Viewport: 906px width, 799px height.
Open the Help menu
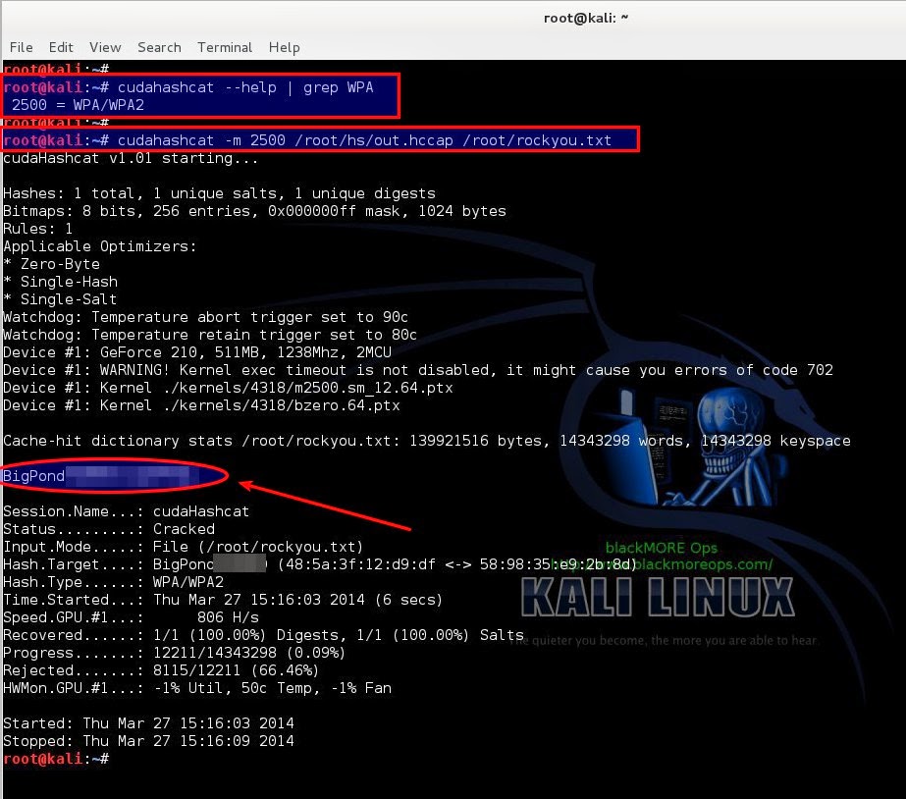285,47
